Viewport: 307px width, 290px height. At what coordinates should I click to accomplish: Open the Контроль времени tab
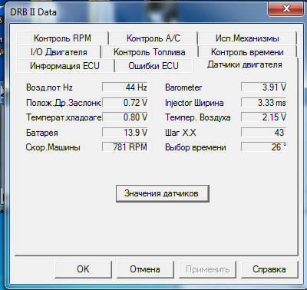pyautogui.click(x=247, y=52)
